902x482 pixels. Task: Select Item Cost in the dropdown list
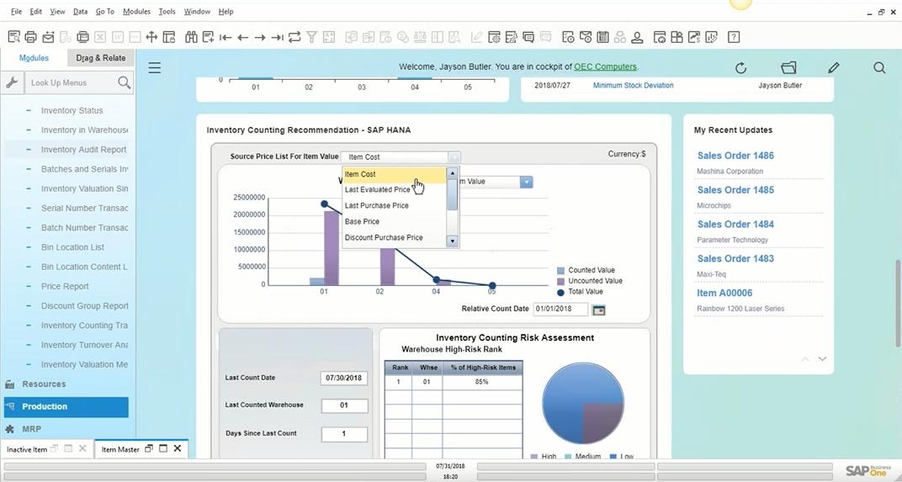[394, 174]
